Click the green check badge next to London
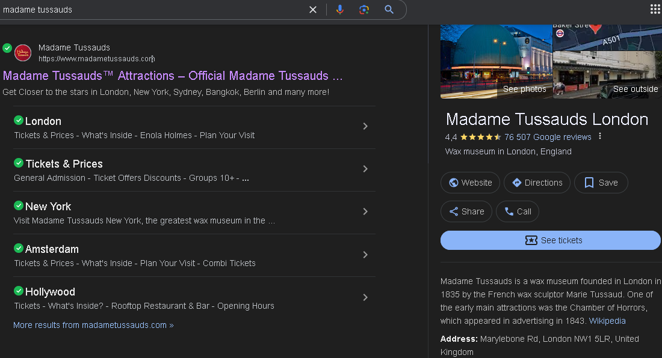Image resolution: width=662 pixels, height=358 pixels. pos(19,121)
